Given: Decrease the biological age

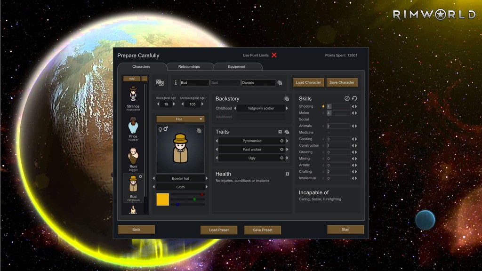Looking at the screenshot, I should click(x=158, y=104).
